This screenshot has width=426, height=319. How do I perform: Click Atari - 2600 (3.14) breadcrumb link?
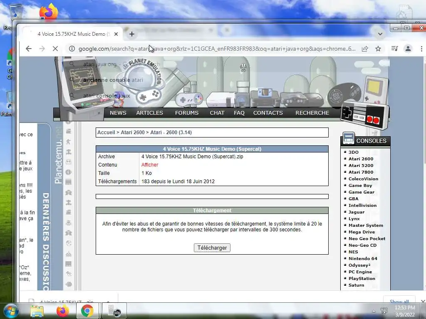coord(171,133)
